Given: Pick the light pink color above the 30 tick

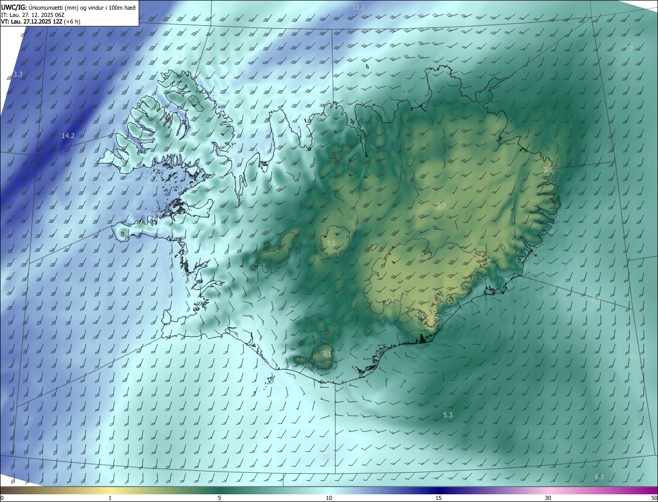Looking at the screenshot, I should click(548, 490).
